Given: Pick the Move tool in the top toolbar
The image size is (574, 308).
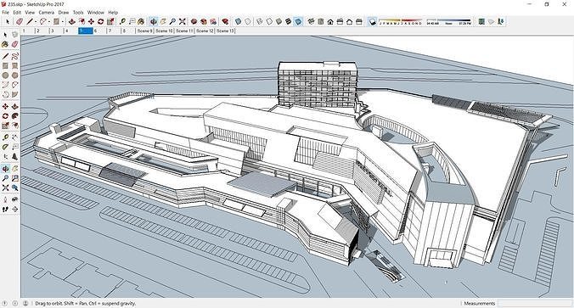Looking at the screenshot, I should [91, 21].
